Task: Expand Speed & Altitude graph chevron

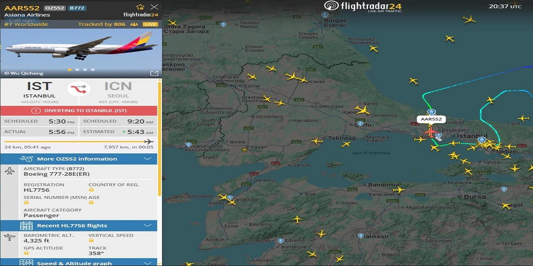Action: 147,263
